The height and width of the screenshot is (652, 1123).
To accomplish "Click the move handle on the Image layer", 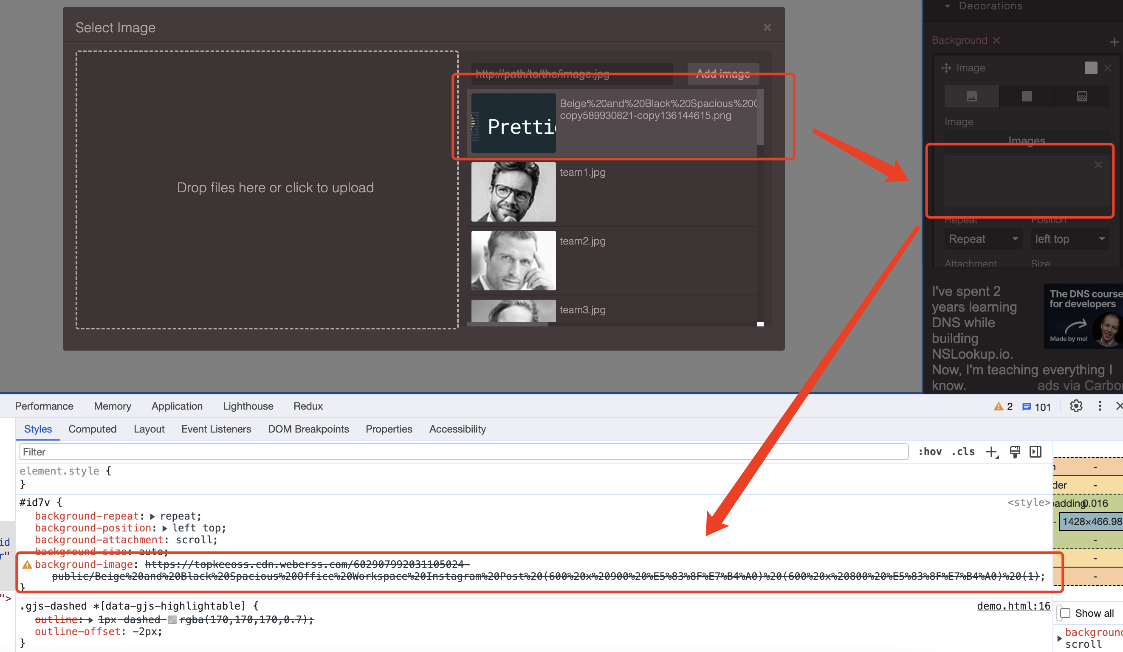I will coord(947,67).
